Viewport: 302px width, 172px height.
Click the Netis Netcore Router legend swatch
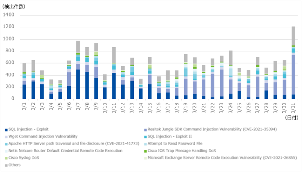(x=6, y=151)
